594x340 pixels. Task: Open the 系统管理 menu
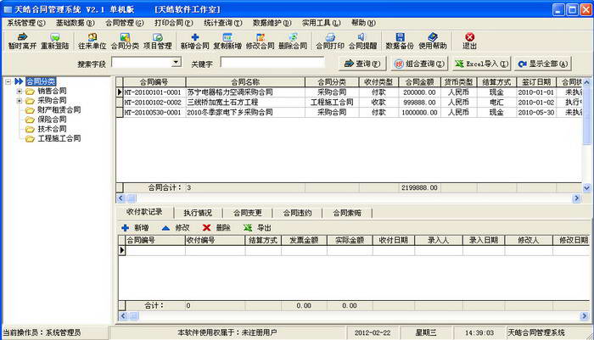click(x=26, y=23)
